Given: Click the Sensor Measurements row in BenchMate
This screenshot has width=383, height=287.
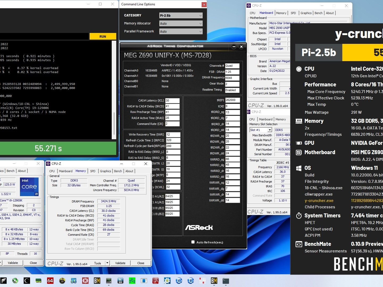Looking at the screenshot, I should pos(344,251).
